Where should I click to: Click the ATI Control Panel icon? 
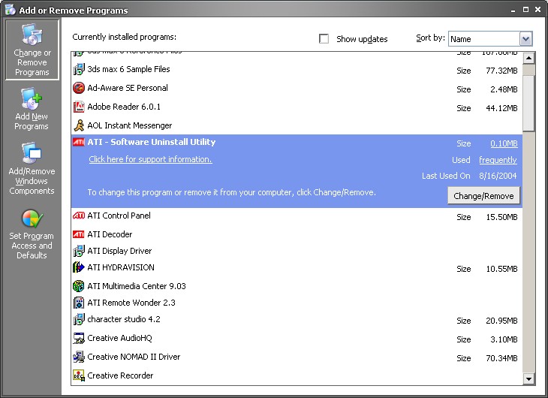point(79,216)
